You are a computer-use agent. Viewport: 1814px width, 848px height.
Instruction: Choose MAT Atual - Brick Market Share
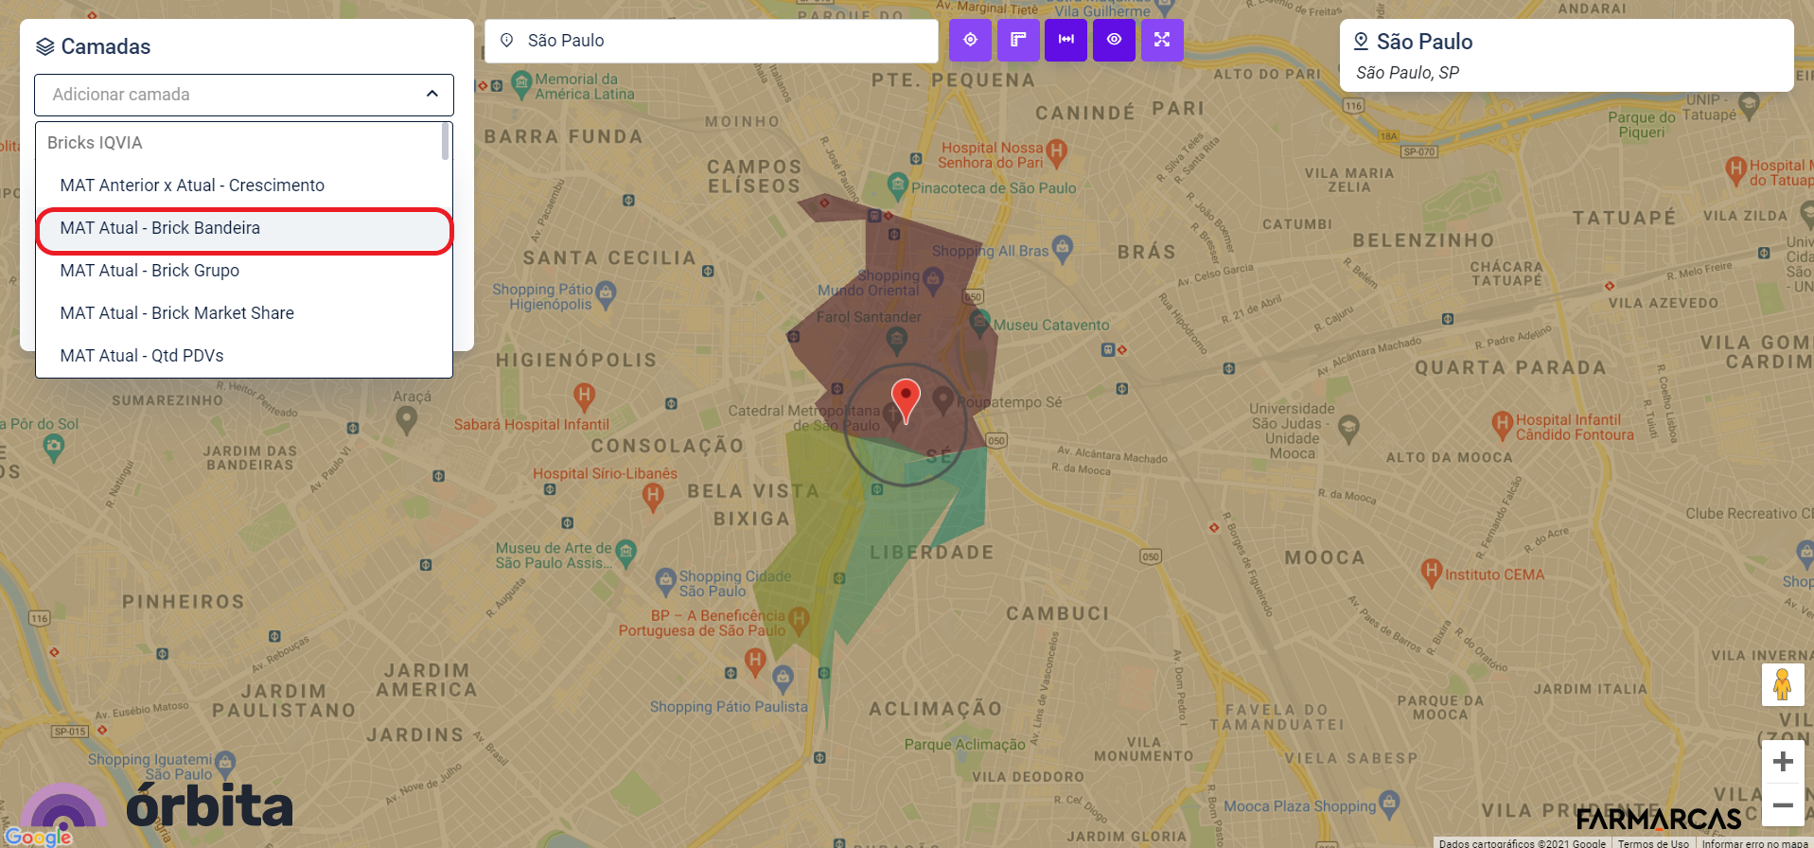244,313
